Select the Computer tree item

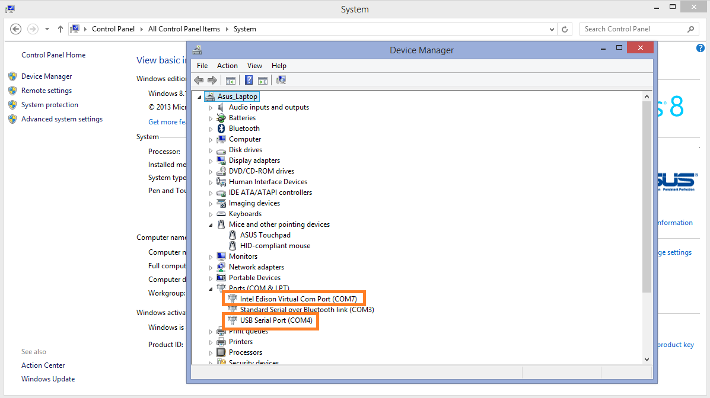pos(245,139)
